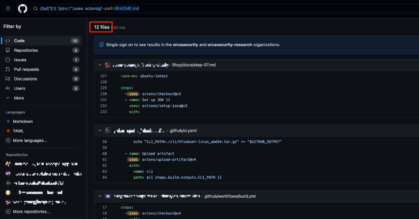Click the Users people icon
The image size is (419, 219).
coord(7,88)
